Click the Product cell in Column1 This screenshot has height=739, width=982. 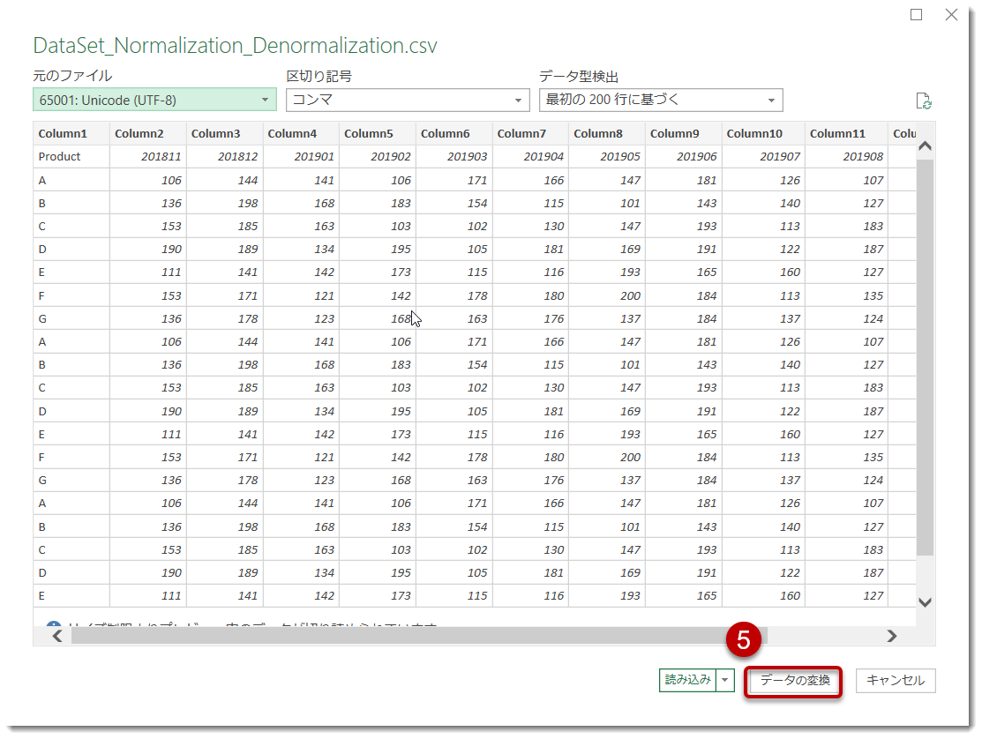click(x=71, y=157)
